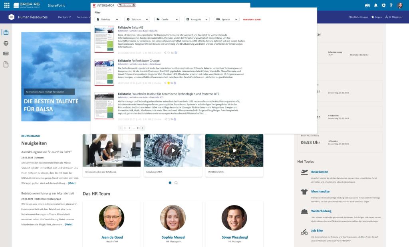The image size is (409, 247).
Task: Remove the Fallstudie filter chip
Action: click(x=133, y=5)
